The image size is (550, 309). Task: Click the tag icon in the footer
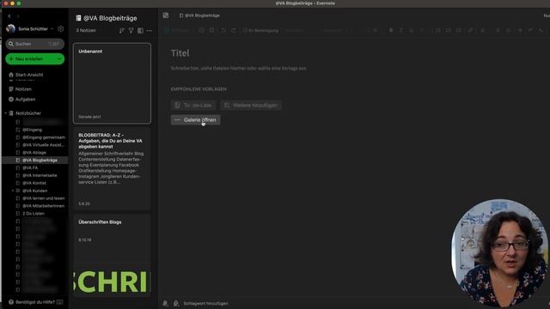click(x=176, y=303)
